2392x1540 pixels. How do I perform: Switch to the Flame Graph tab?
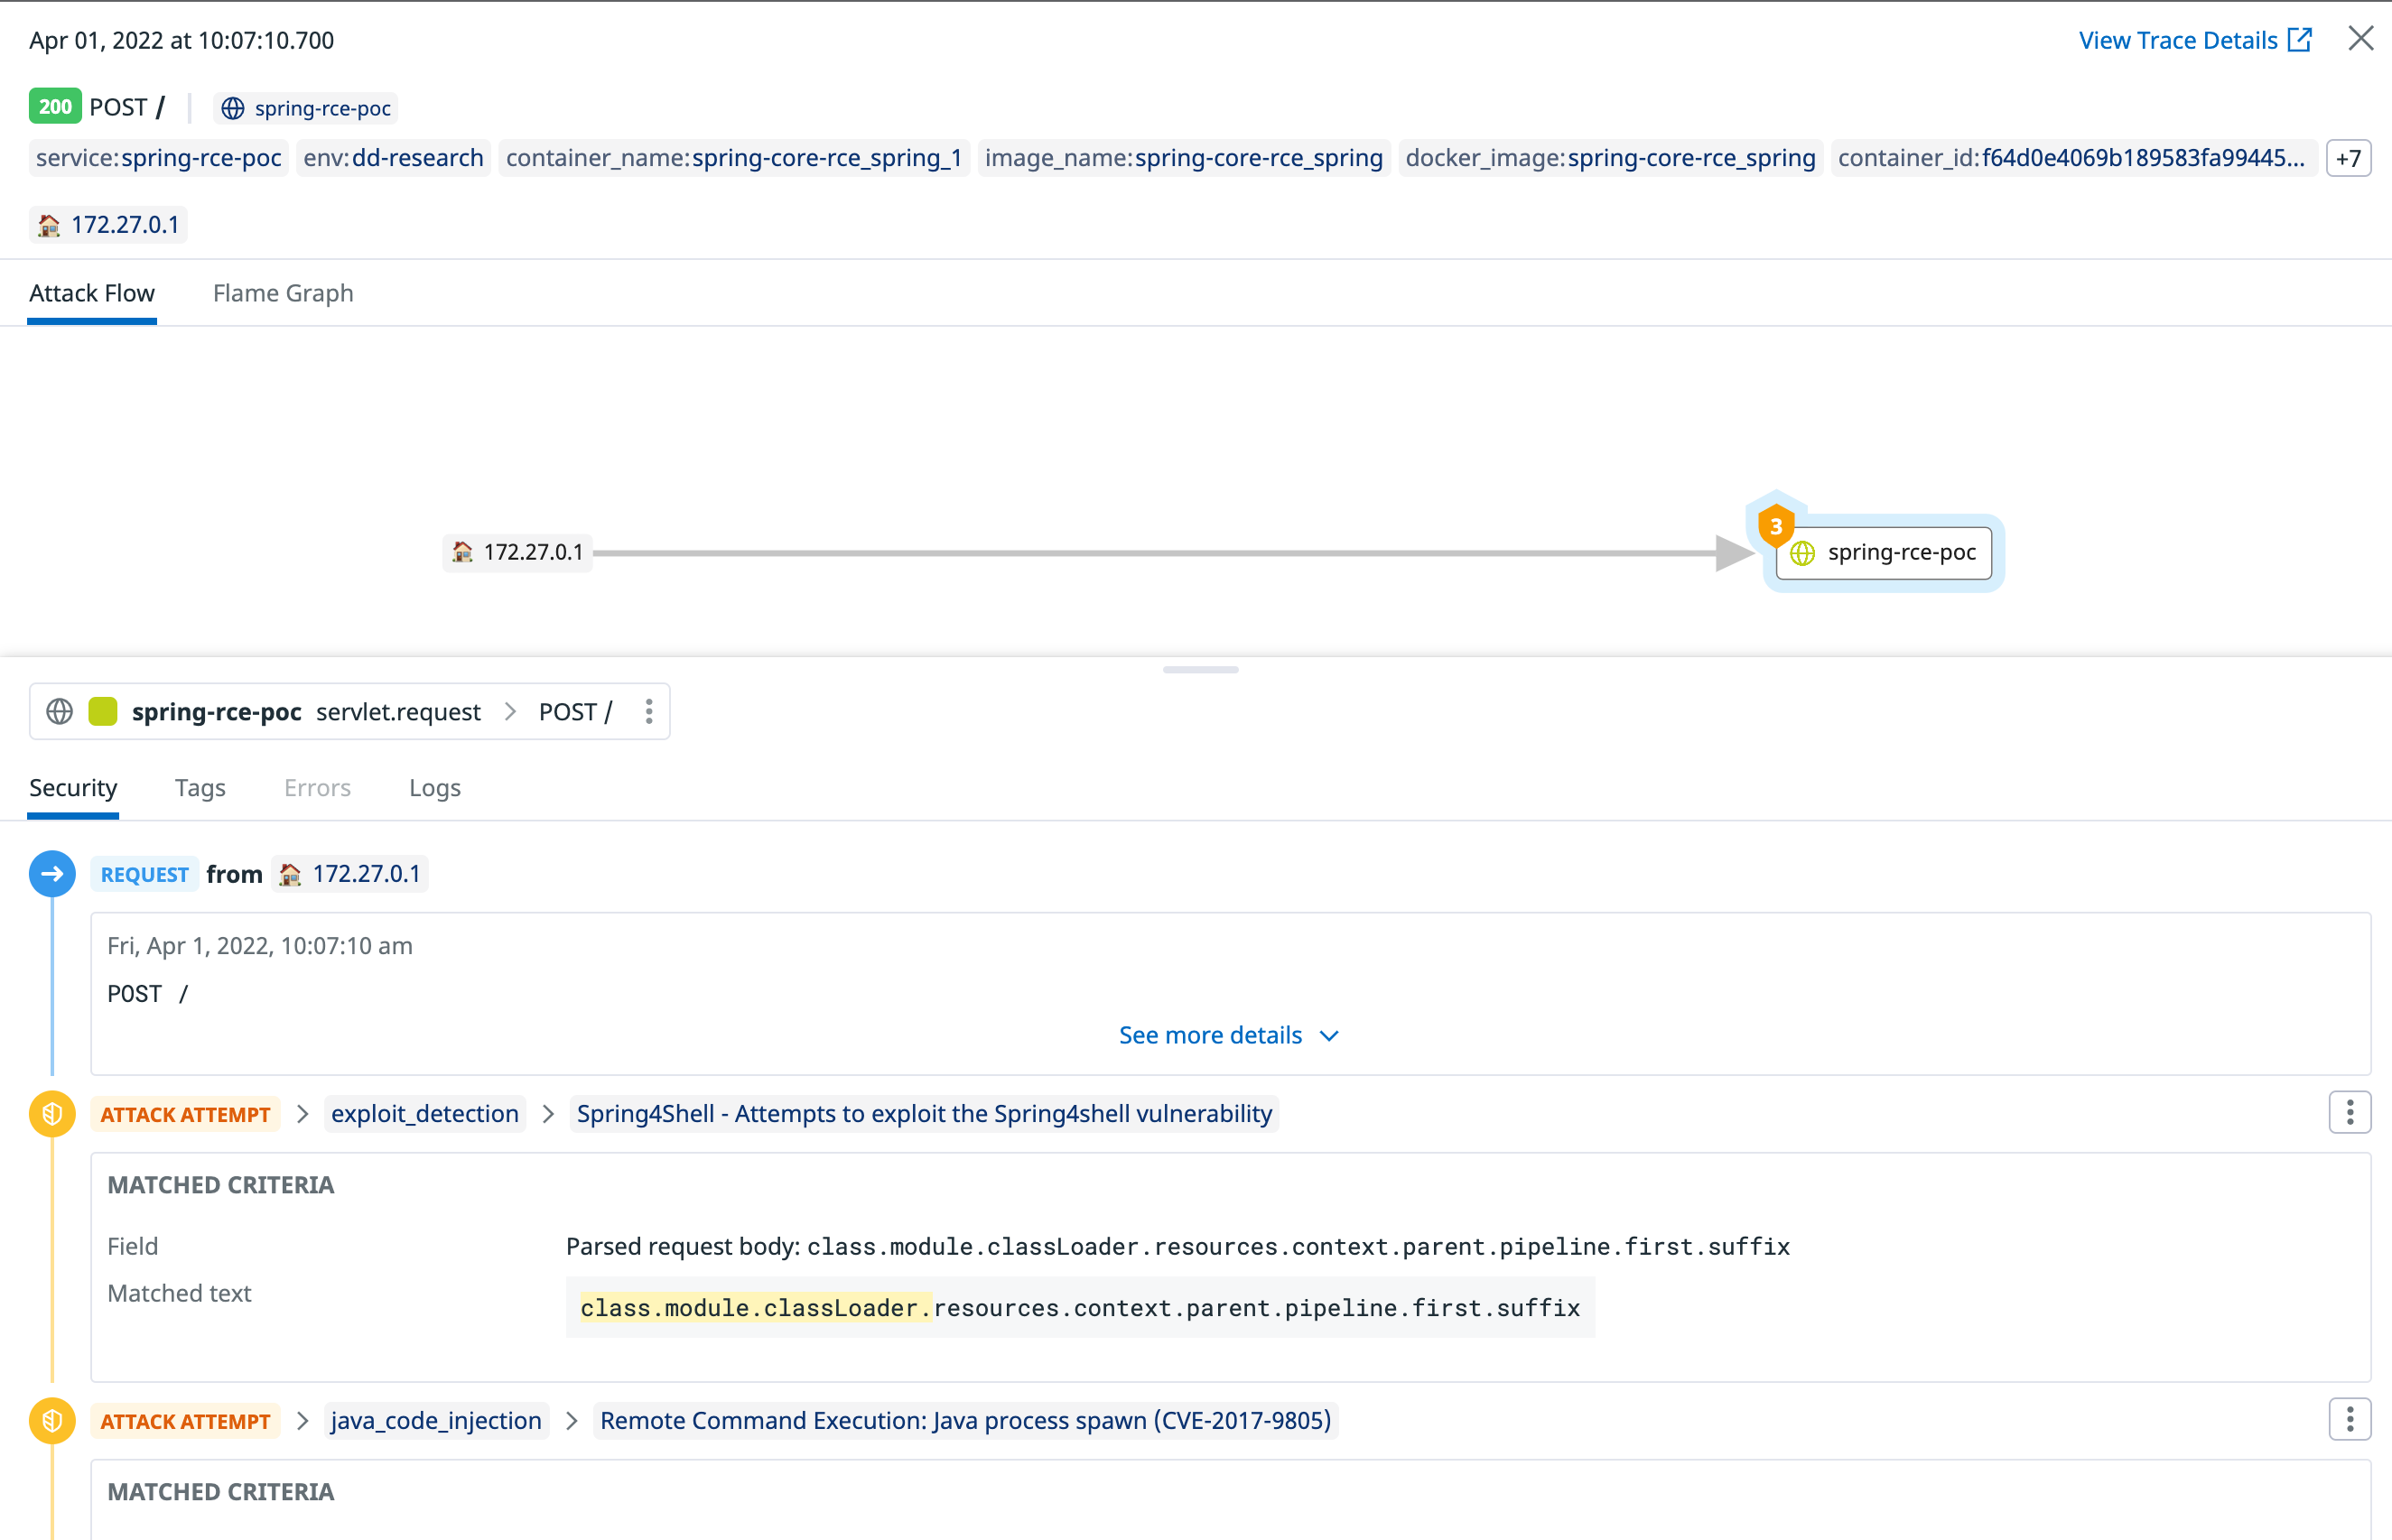[282, 293]
